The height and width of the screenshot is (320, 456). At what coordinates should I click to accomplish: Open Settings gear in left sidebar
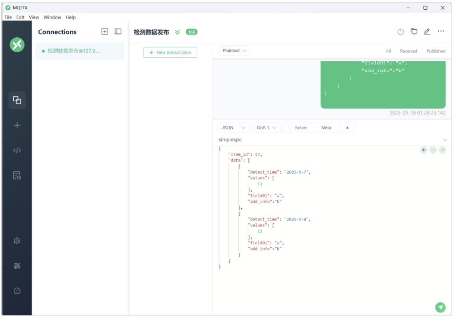(17, 241)
